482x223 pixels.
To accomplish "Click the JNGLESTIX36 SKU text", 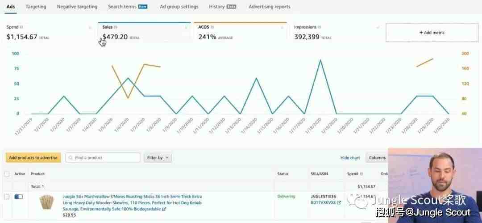I will pyautogui.click(x=324, y=197).
